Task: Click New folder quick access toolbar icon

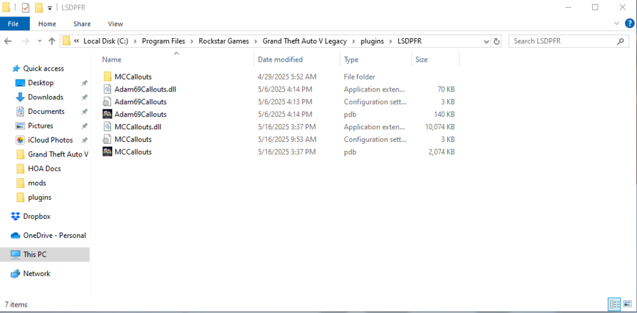Action: tap(39, 7)
